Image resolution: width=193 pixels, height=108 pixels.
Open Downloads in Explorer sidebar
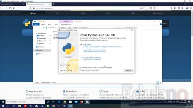coord(43,38)
